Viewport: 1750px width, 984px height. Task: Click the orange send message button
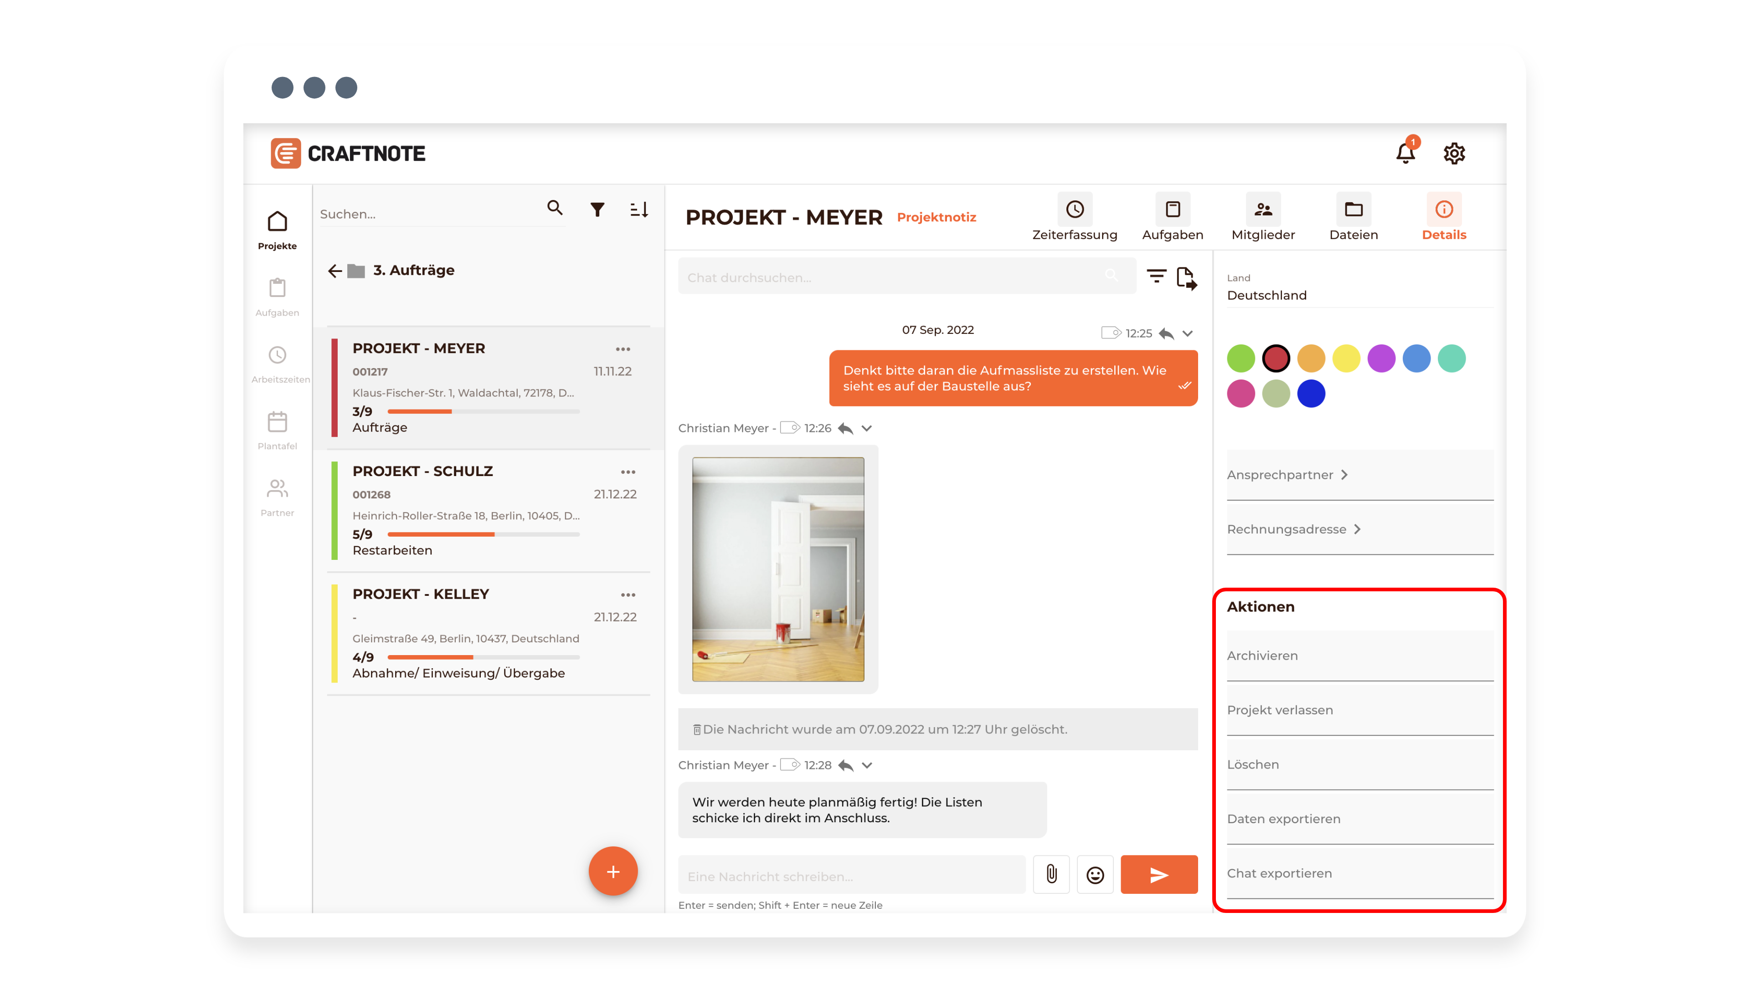coord(1158,875)
